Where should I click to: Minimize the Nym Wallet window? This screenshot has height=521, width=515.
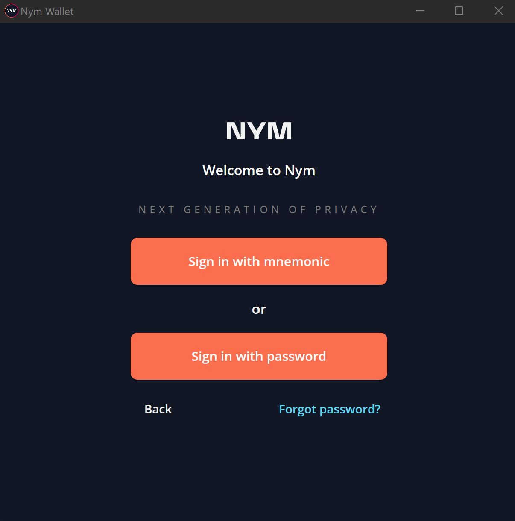420,11
